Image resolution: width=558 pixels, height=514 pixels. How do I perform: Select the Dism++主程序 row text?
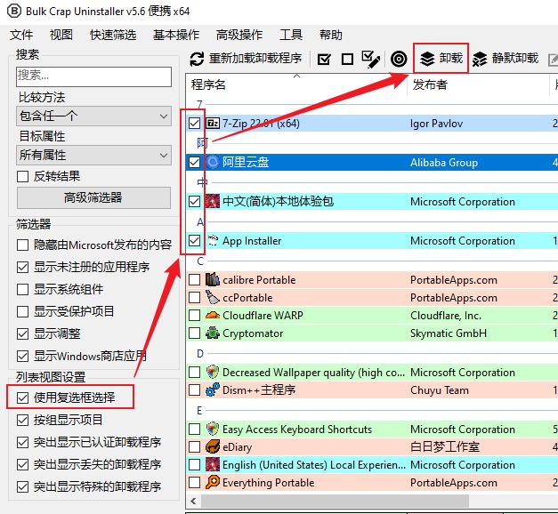259,390
